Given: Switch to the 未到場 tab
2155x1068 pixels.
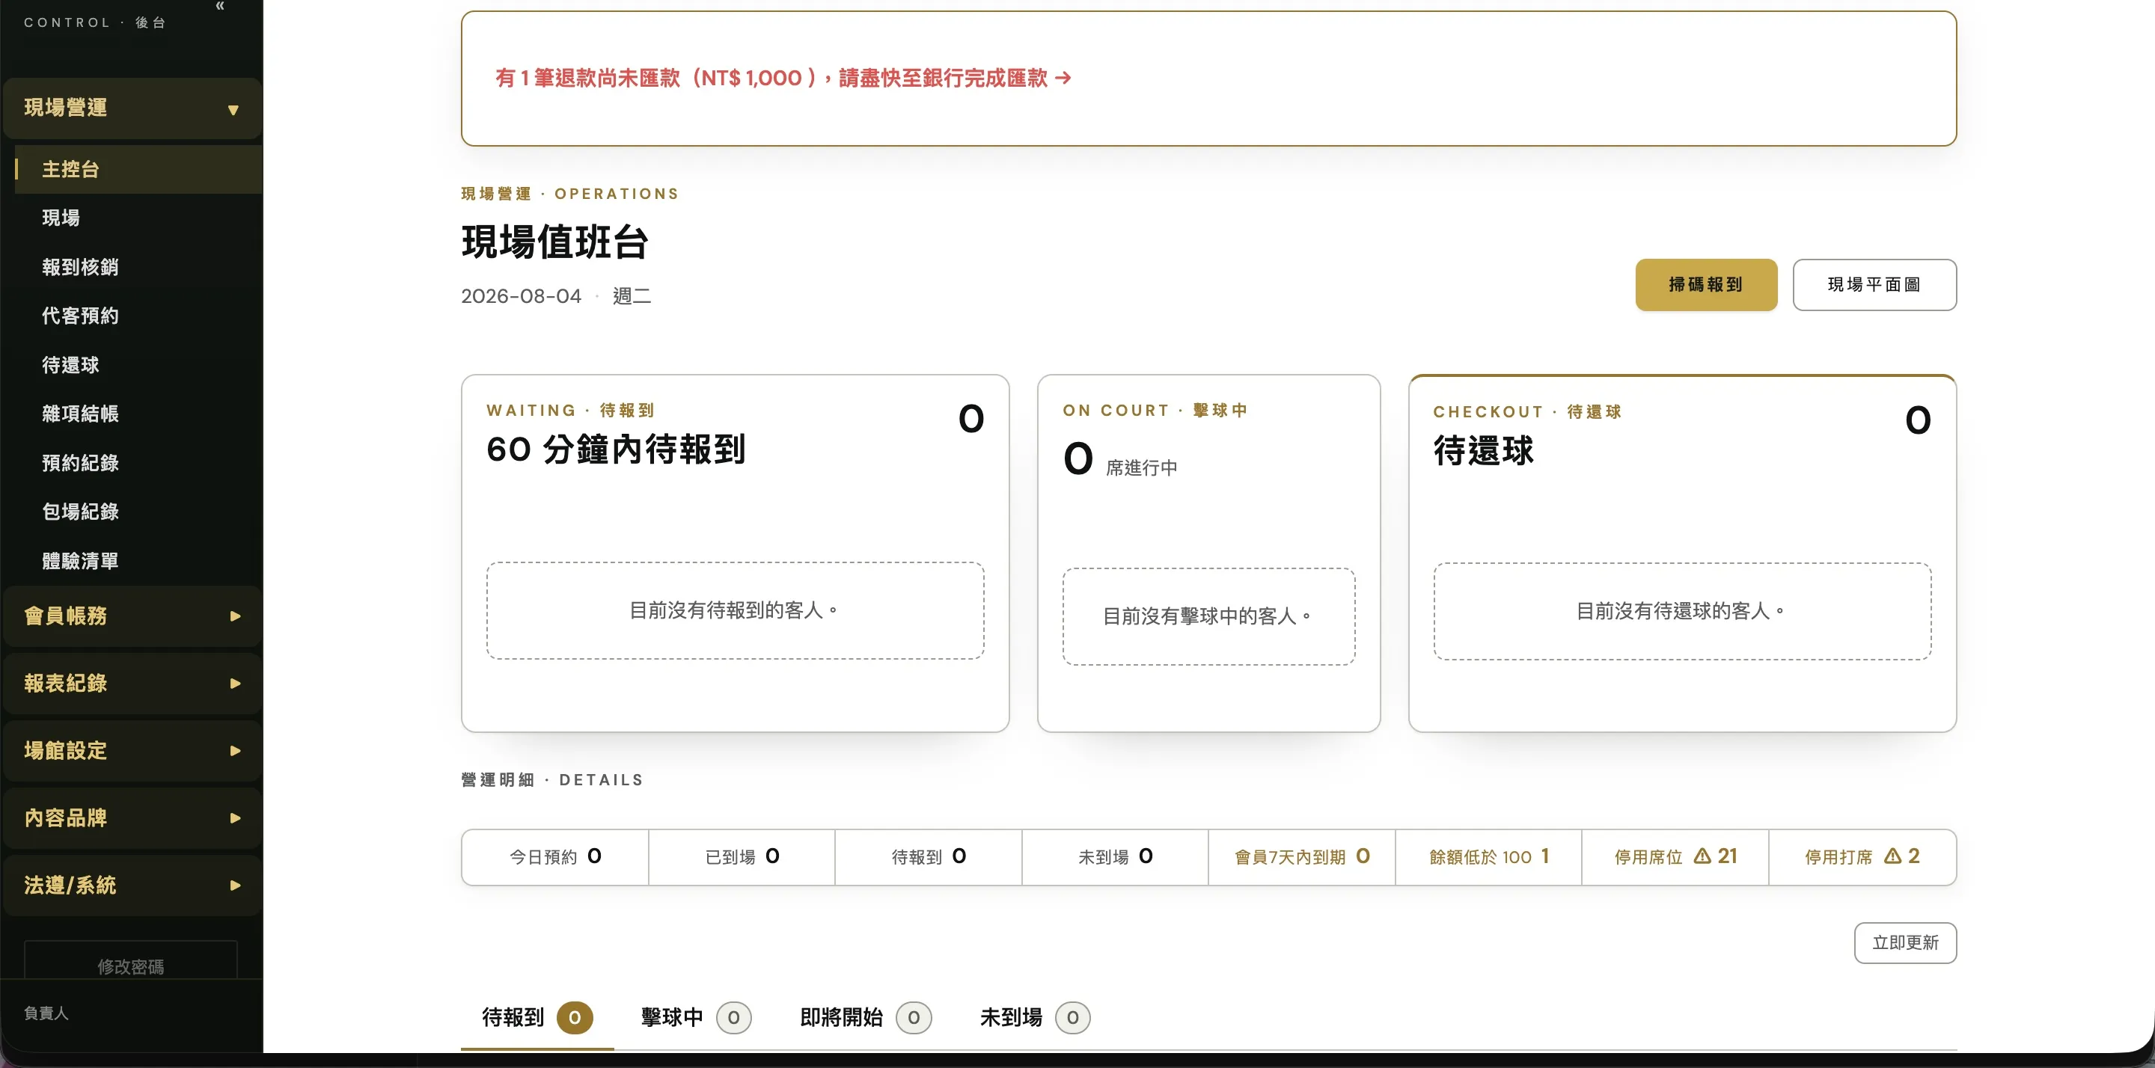Looking at the screenshot, I should (1035, 1018).
